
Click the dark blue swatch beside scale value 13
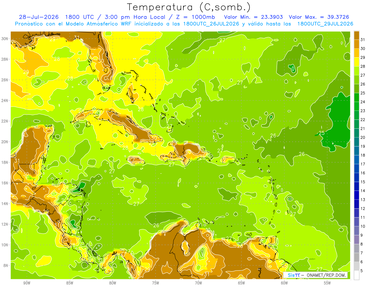tap(356, 195)
